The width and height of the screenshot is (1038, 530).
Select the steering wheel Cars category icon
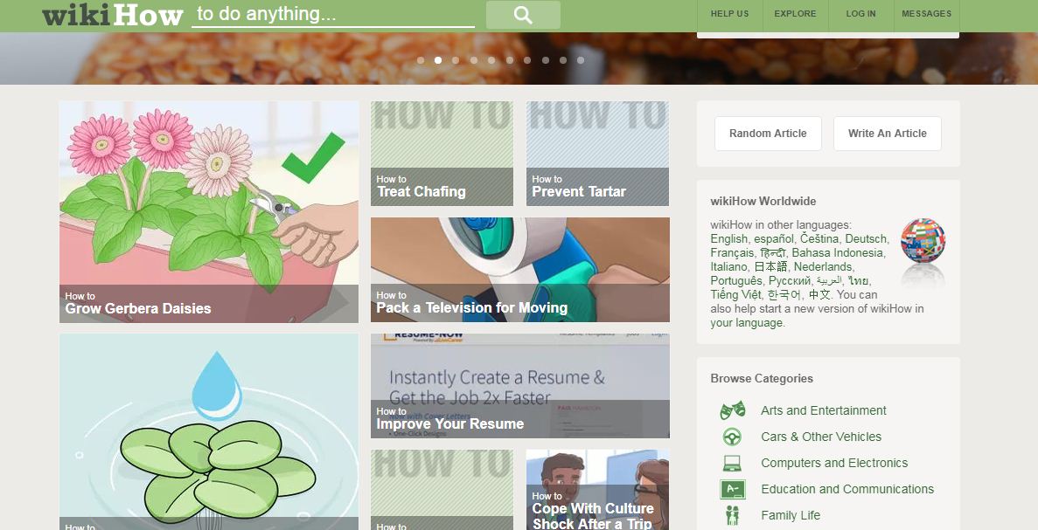(732, 437)
